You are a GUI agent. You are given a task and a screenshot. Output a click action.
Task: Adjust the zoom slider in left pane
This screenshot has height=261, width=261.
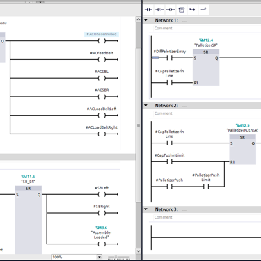(116, 257)
